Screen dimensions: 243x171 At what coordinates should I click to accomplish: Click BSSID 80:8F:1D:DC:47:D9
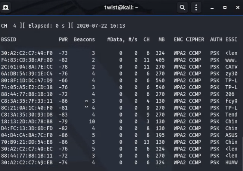(27, 81)
